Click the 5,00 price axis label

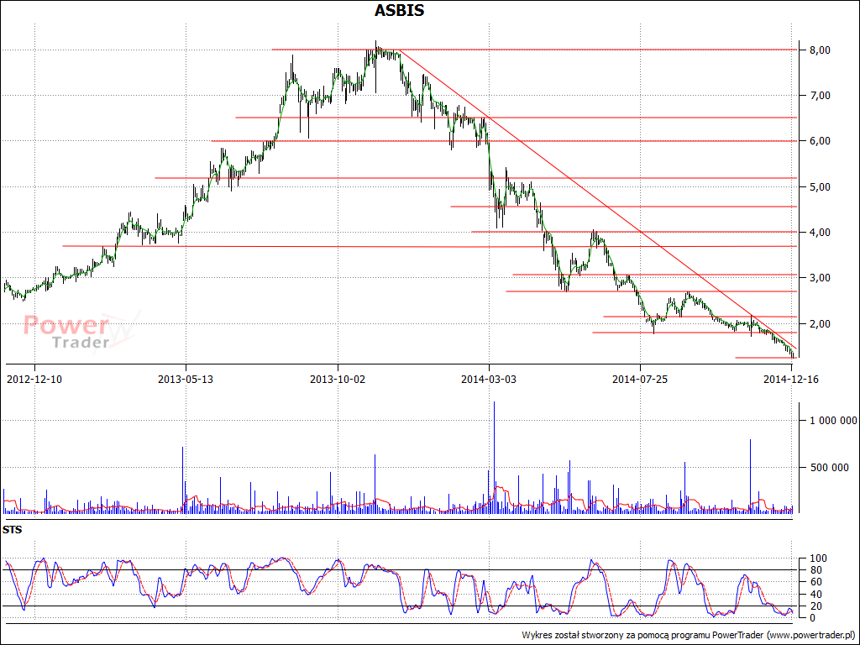pyautogui.click(x=820, y=187)
